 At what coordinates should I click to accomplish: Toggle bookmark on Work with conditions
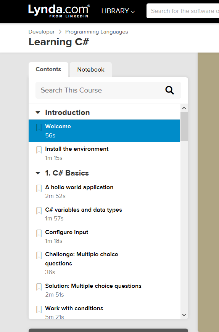pos(39,309)
